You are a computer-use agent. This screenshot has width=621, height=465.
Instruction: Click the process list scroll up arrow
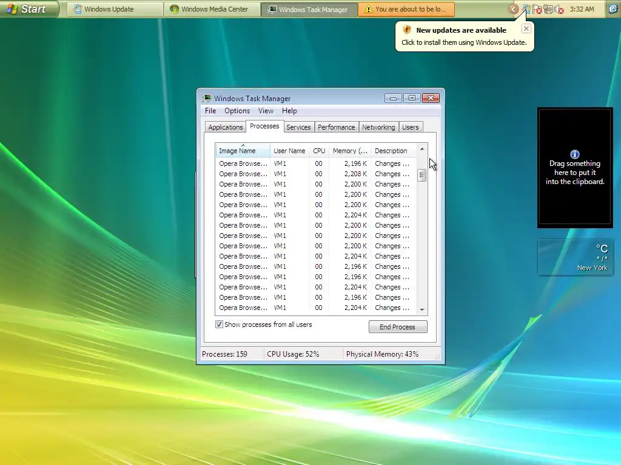pyautogui.click(x=422, y=149)
